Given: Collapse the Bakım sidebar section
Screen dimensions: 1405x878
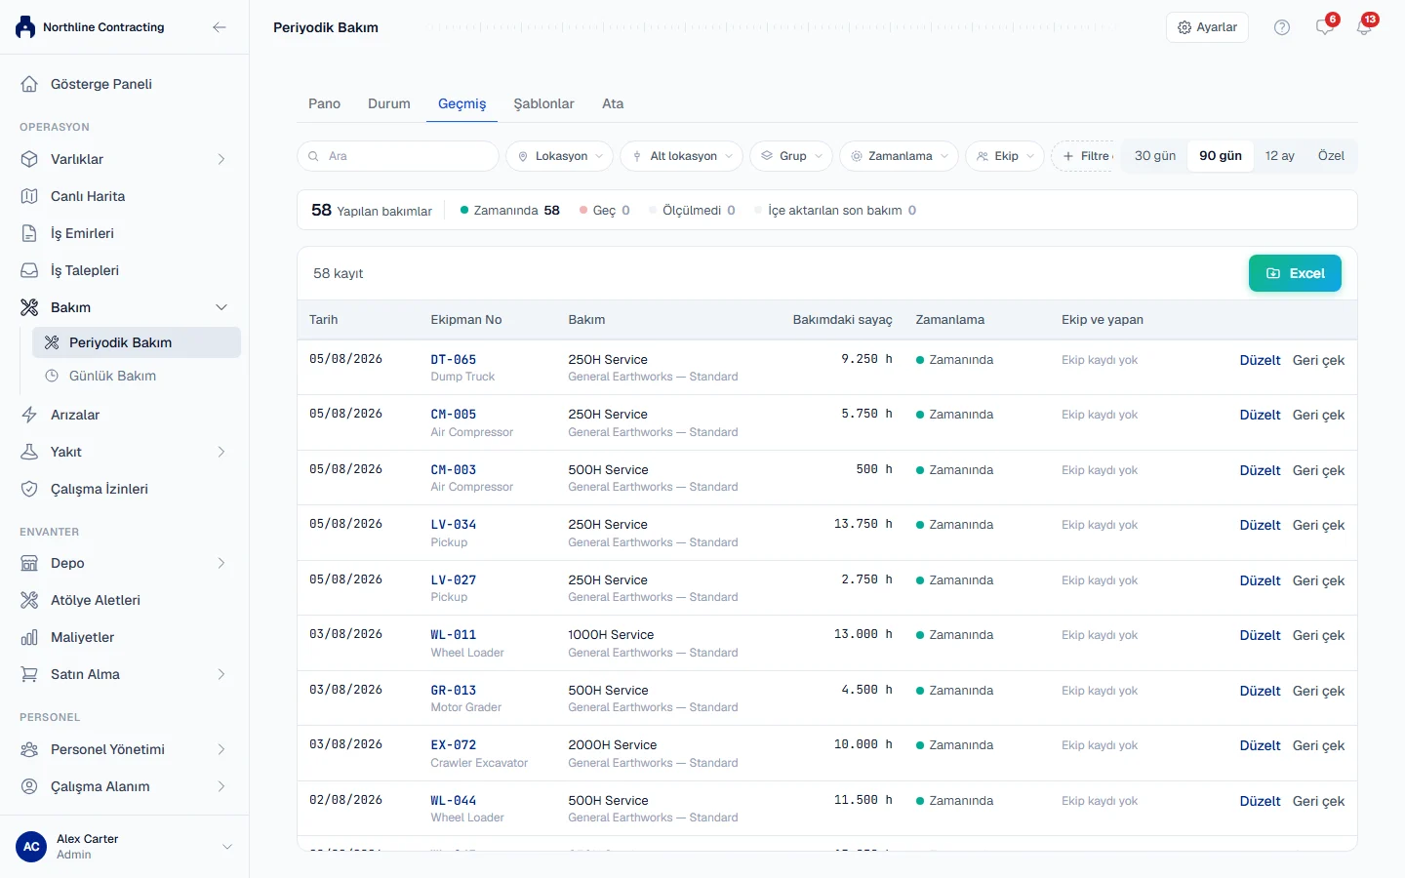Looking at the screenshot, I should (x=221, y=307).
